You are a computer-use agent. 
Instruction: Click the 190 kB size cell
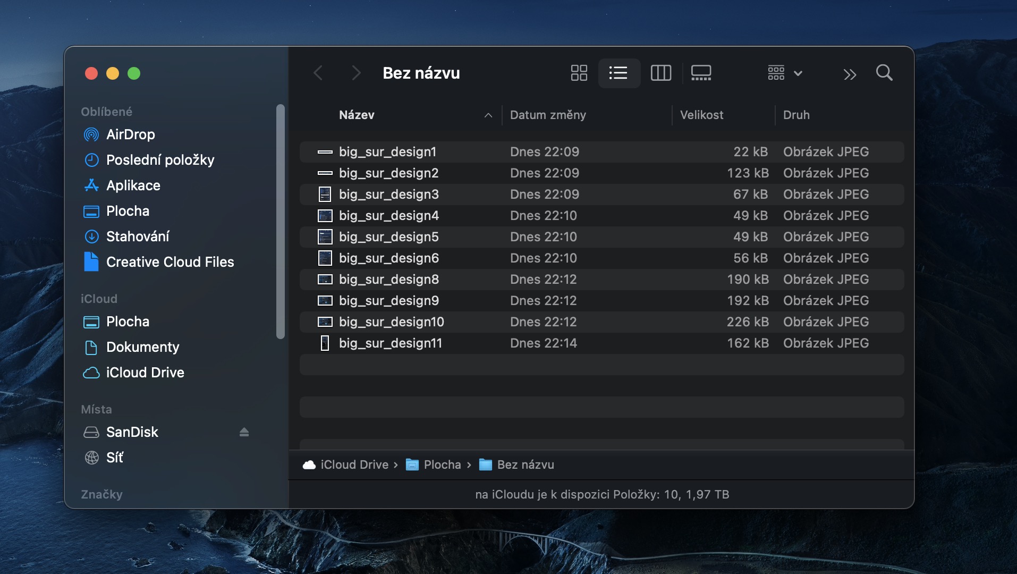click(748, 279)
